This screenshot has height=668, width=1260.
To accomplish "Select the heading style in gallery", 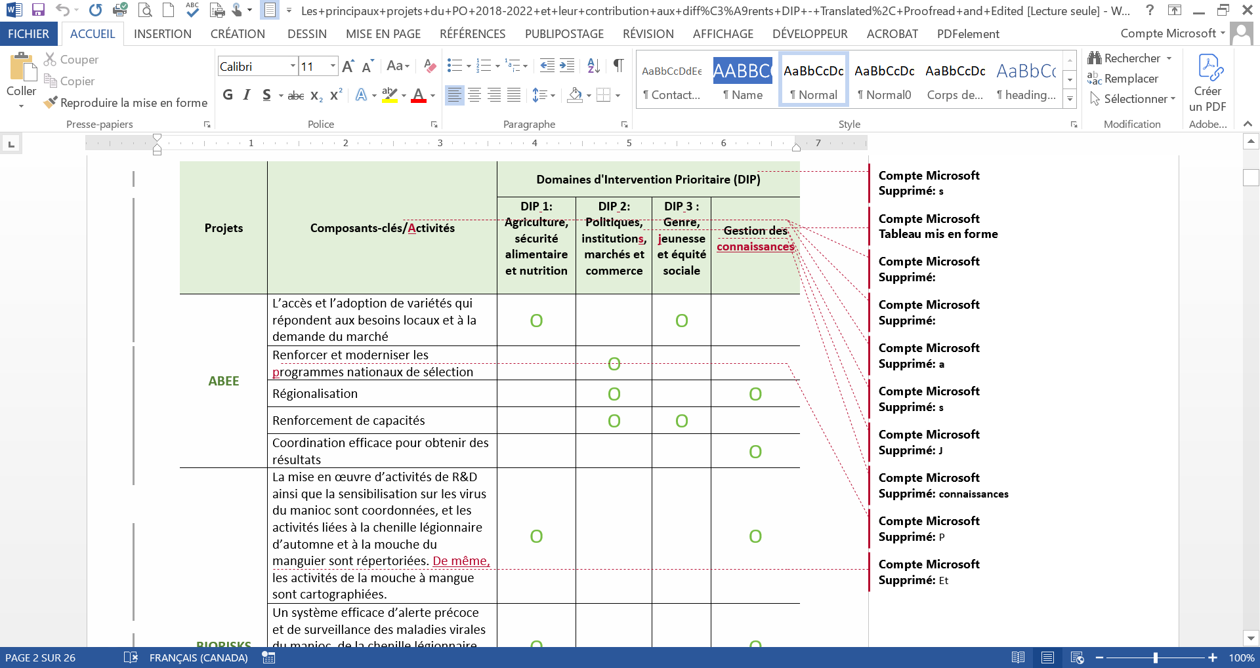I will (1026, 79).
